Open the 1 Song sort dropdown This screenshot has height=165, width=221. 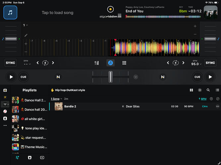(56, 99)
